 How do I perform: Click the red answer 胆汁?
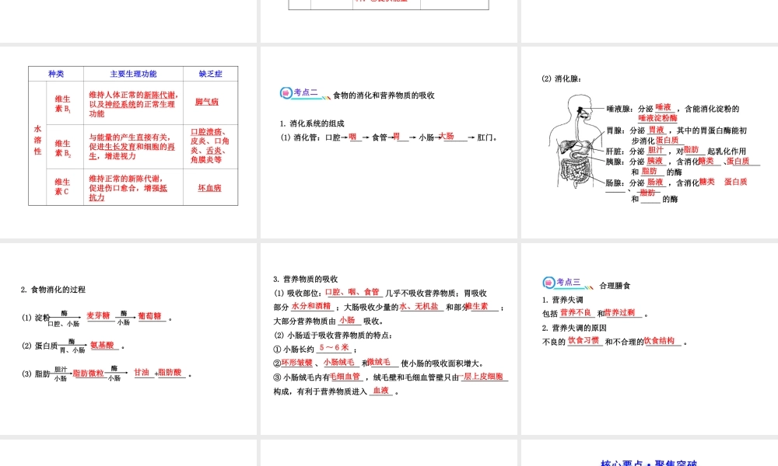tap(655, 150)
